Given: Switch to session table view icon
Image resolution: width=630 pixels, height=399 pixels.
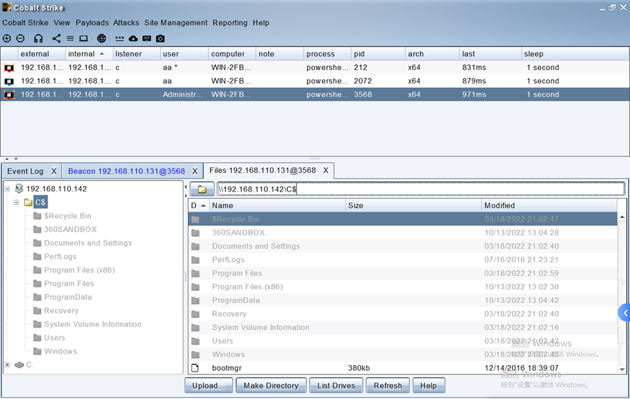Looking at the screenshot, I should (x=71, y=39).
